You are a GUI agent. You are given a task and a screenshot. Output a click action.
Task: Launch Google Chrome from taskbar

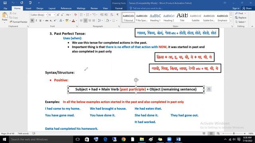tap(124, 139)
